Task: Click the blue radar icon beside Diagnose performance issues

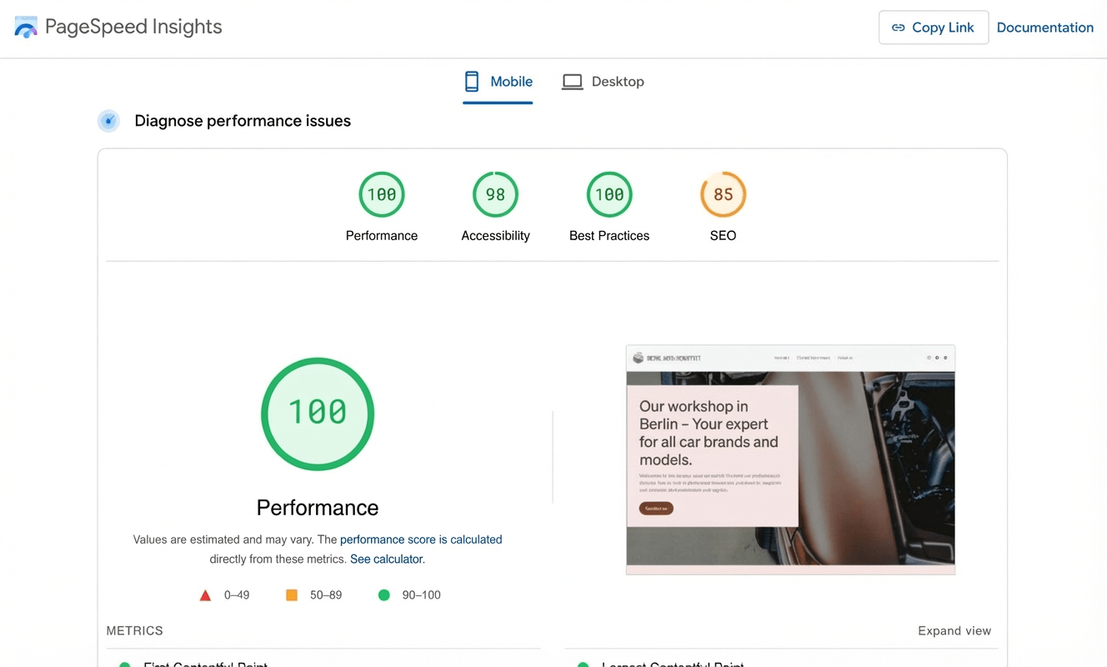Action: point(108,121)
